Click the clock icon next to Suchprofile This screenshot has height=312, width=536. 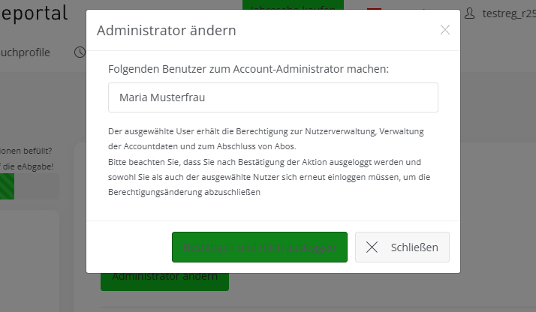(x=80, y=52)
